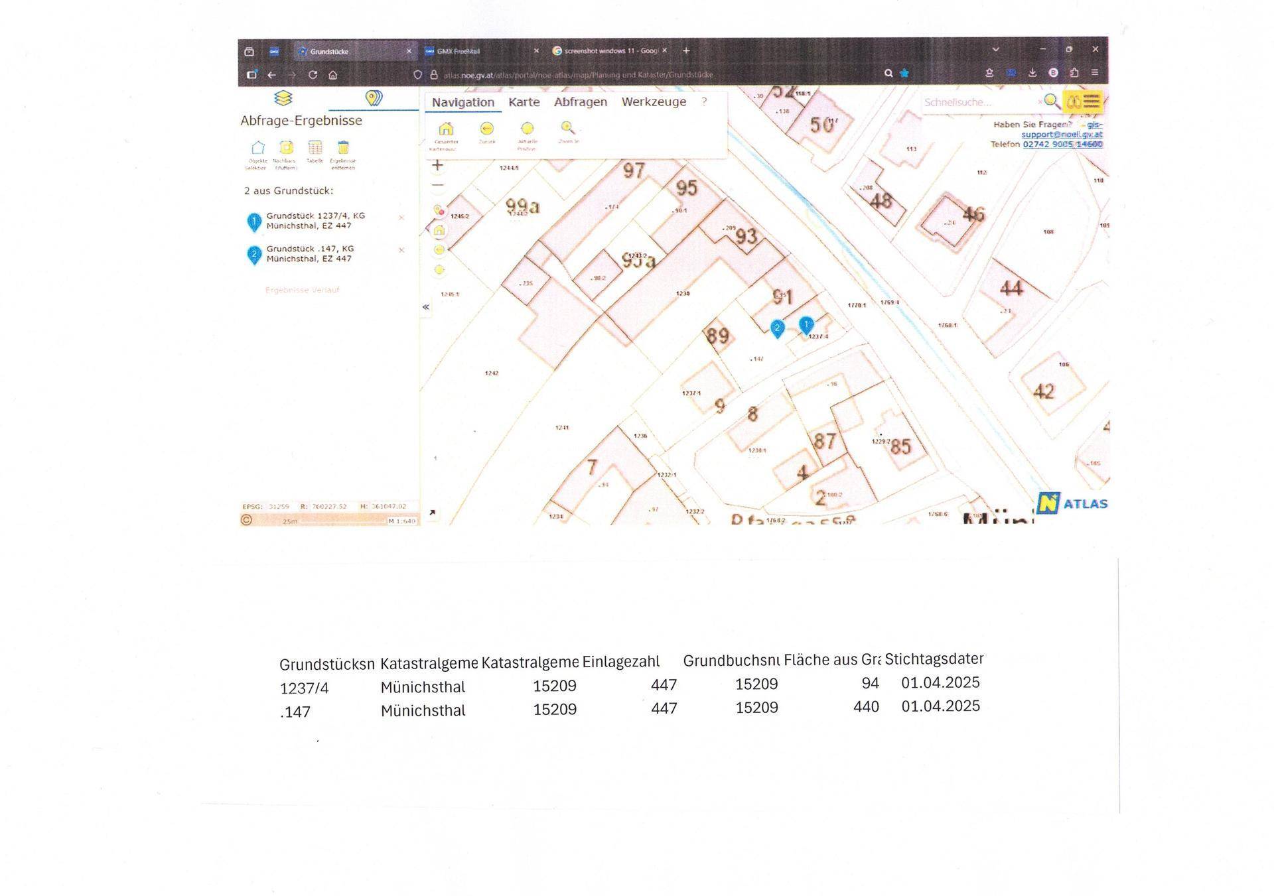Click the browser address bar URL

pos(578,75)
